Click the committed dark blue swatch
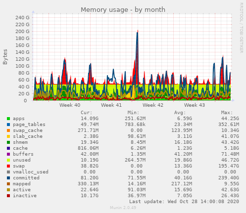Viewport: 246px width, 213px height. (8, 178)
